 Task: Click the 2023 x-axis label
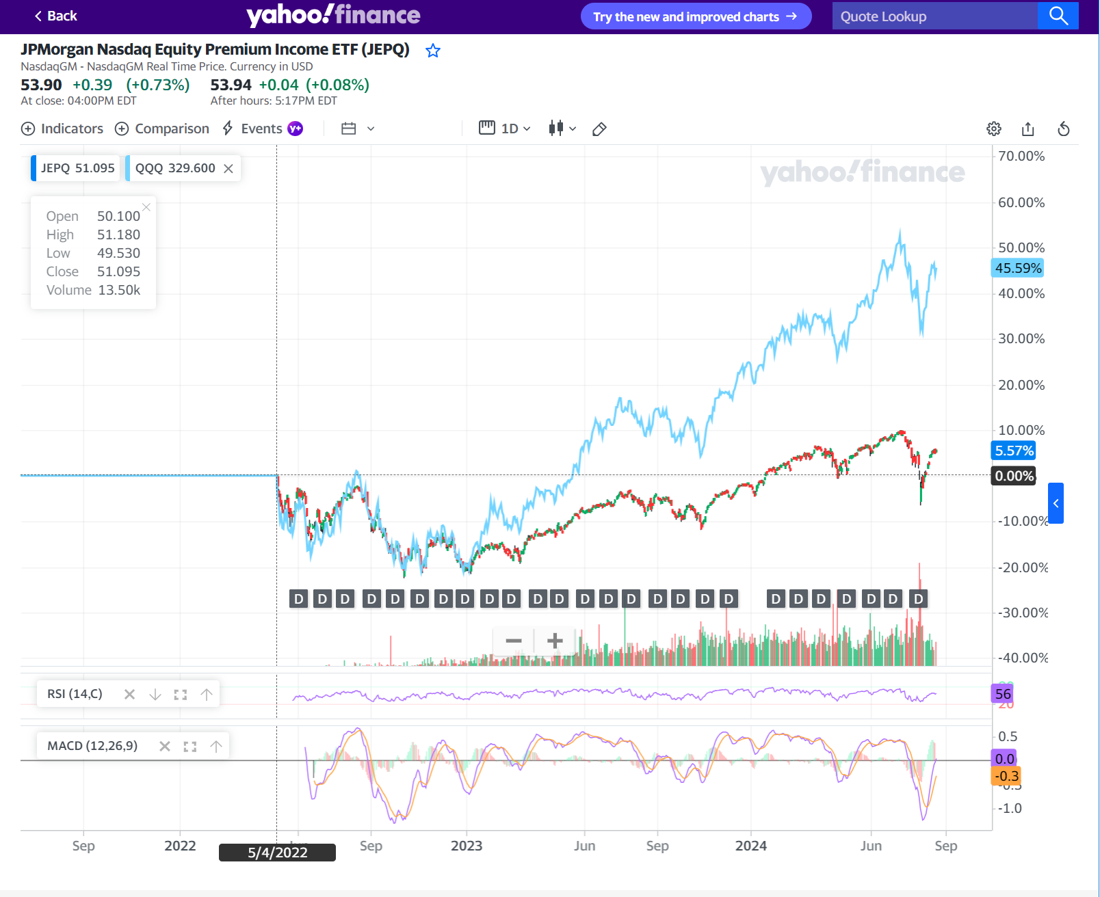467,846
